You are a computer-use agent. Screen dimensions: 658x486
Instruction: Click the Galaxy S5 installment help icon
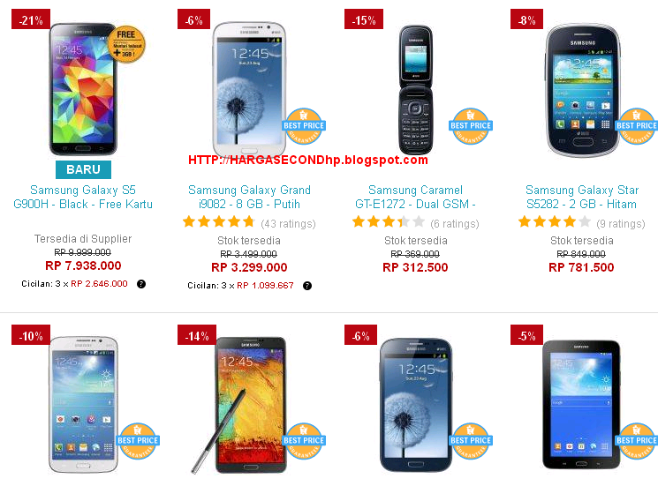(141, 284)
